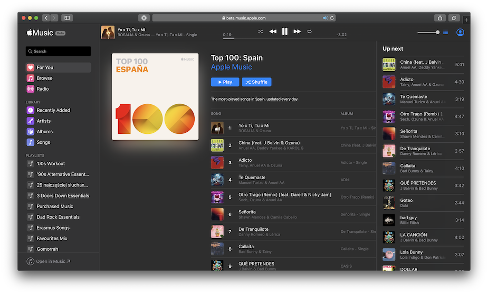This screenshot has height=294, width=488.
Task: Click Adicto artwork in Up next
Action: click(x=389, y=82)
